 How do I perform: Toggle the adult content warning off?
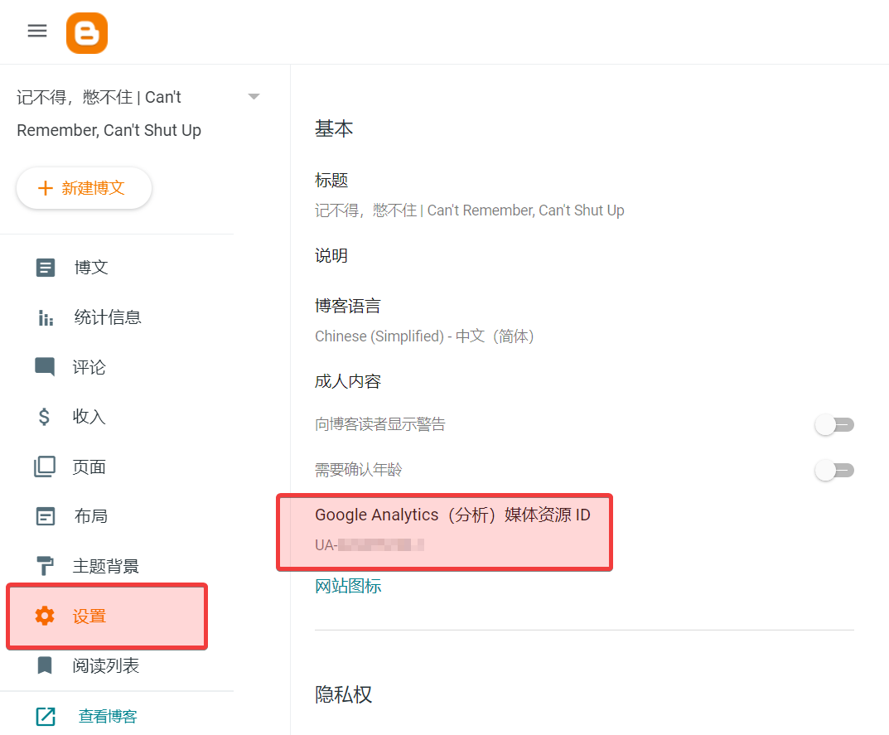(x=834, y=424)
